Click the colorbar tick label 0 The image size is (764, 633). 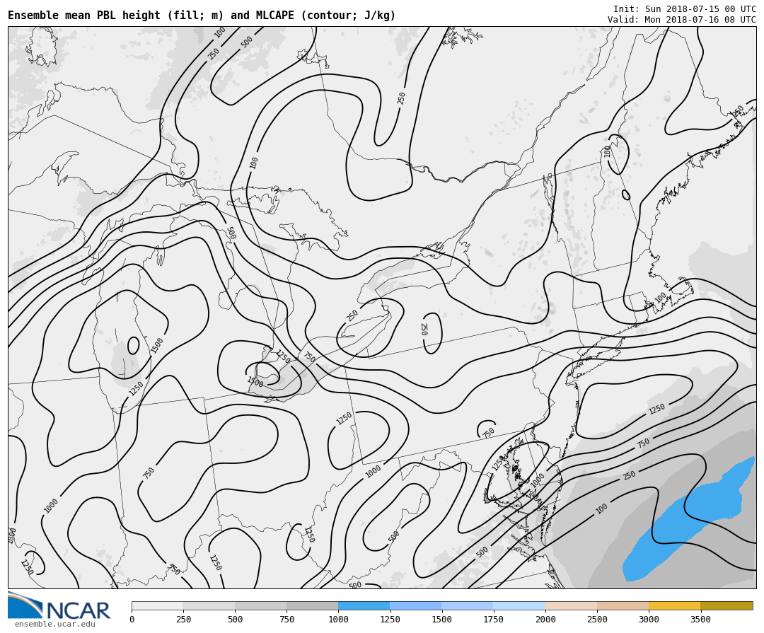(x=132, y=620)
